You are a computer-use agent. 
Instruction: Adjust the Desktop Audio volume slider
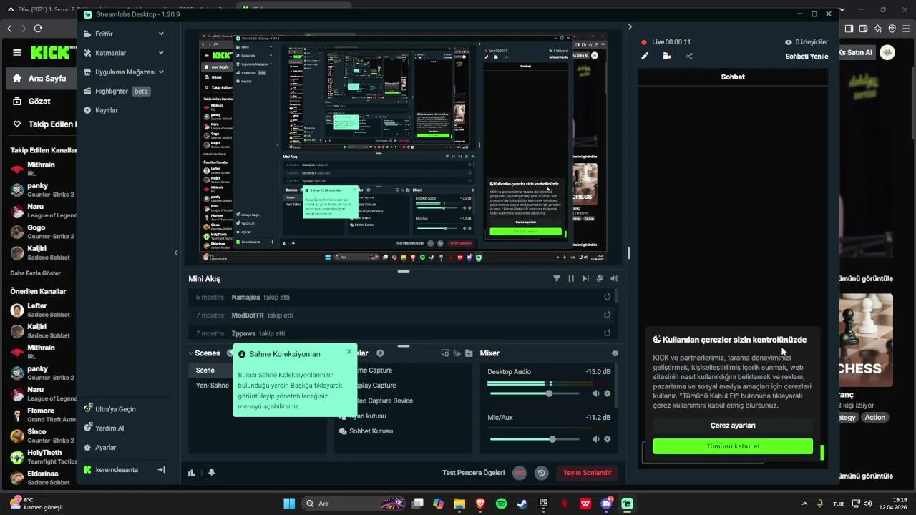click(535, 393)
